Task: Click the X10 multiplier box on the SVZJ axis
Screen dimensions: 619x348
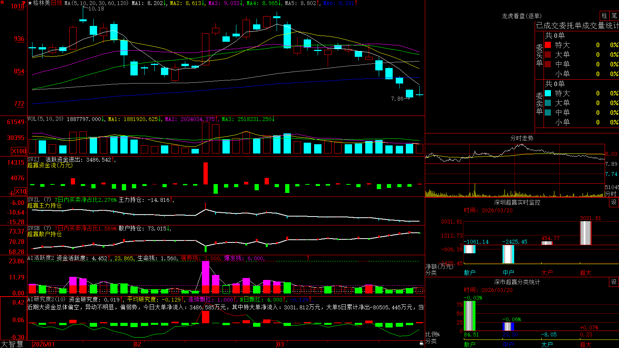Action: (21, 191)
